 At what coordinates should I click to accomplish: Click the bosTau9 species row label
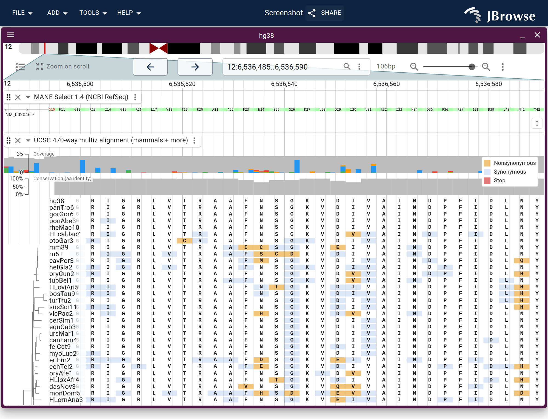coord(62,294)
